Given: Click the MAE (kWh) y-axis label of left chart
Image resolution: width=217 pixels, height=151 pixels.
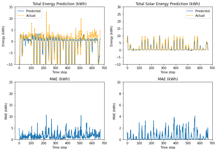Looking at the screenshot, I should point(6,111).
